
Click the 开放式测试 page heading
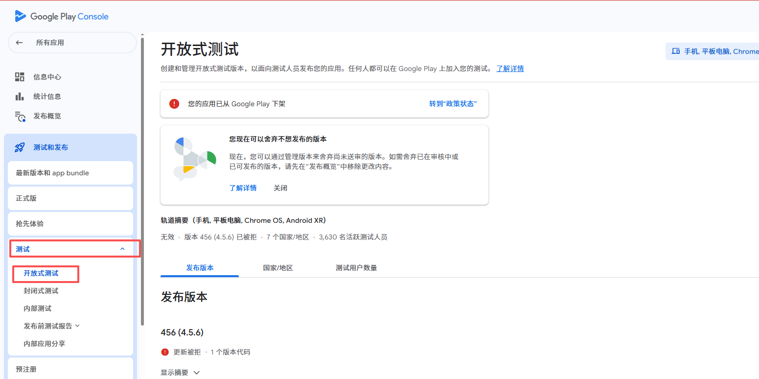click(x=200, y=49)
